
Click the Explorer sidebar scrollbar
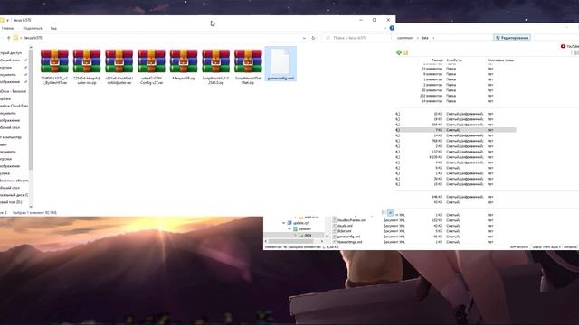click(31, 110)
